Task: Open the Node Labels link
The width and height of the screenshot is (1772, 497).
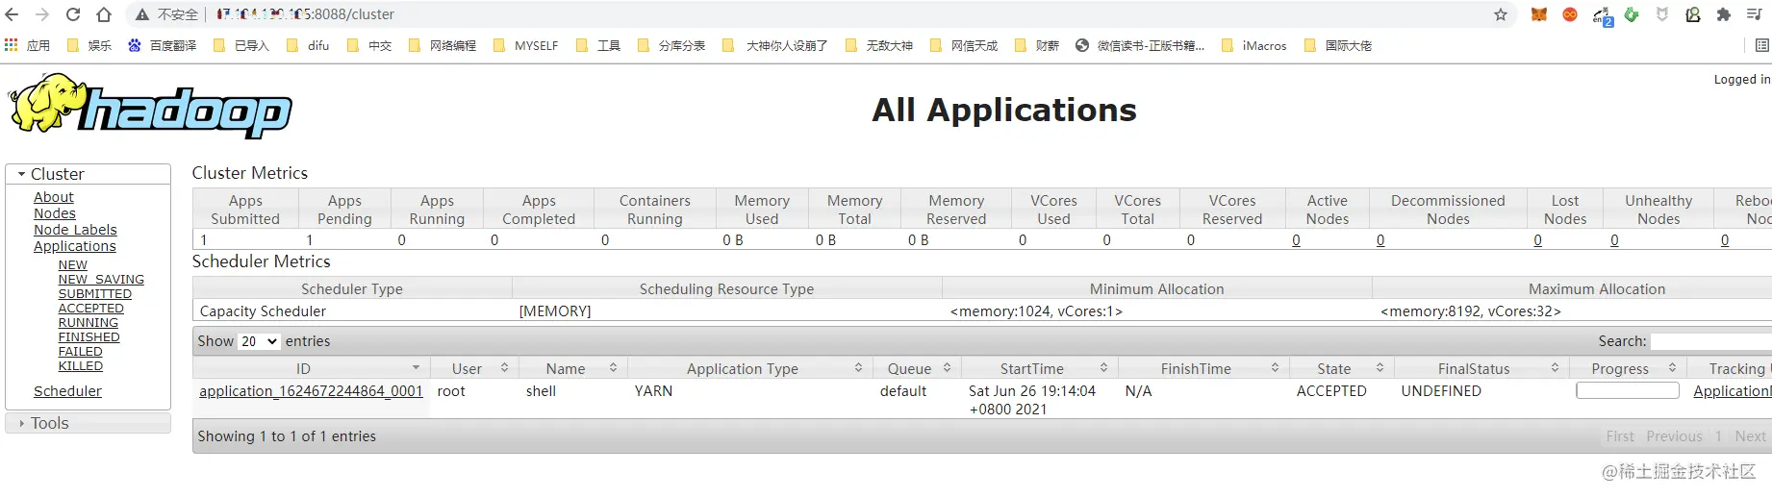Action: (x=75, y=230)
